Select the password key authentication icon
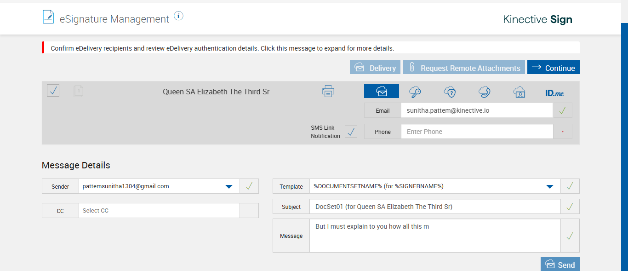The height and width of the screenshot is (271, 628). tap(416, 92)
